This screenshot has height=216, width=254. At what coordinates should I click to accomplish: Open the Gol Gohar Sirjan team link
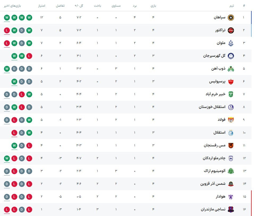click(x=214, y=56)
